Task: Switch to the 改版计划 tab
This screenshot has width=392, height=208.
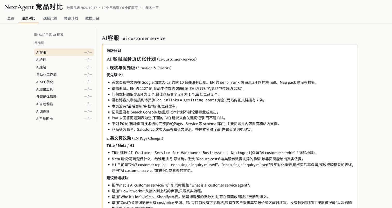Action: (x=50, y=18)
